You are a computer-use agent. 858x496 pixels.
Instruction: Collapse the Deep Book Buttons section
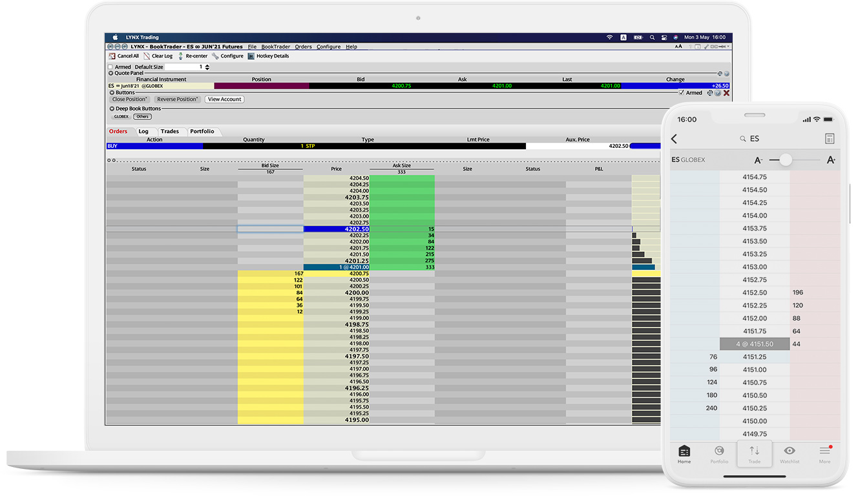112,108
